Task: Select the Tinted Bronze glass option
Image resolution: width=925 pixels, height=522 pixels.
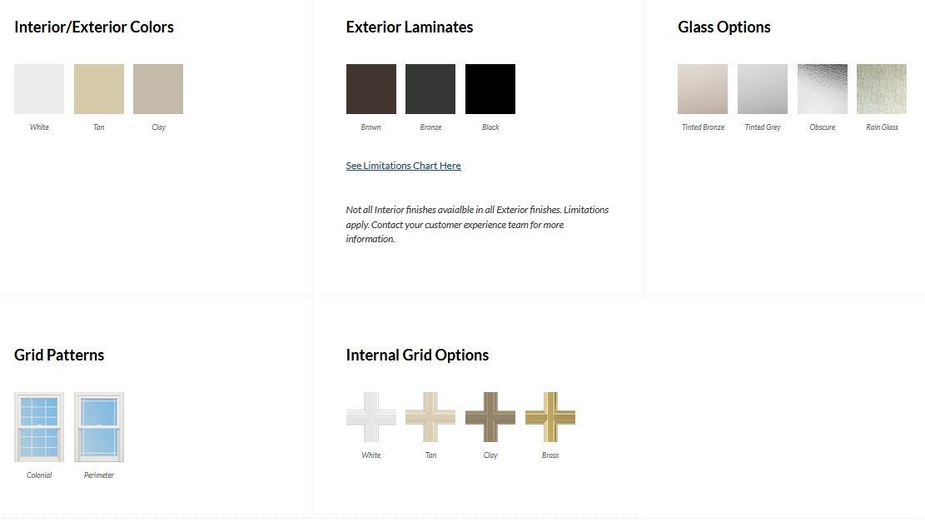Action: [x=703, y=89]
